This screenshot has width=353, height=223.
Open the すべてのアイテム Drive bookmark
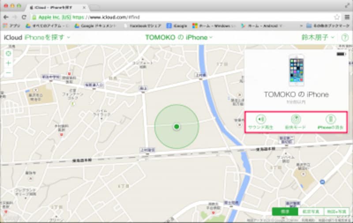47,26
